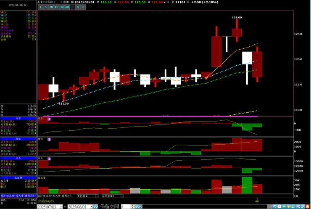311x209 pixels.
Task: Click into the 保留空間 value field
Action: pos(126,206)
